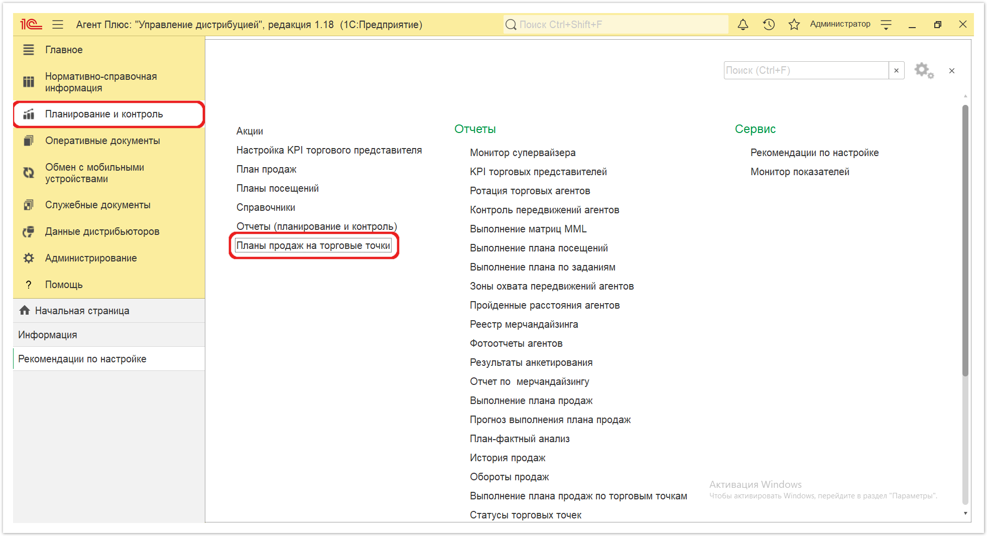Open Прогноз выполнения плана продаж
This screenshot has width=987, height=536.
pyautogui.click(x=550, y=420)
